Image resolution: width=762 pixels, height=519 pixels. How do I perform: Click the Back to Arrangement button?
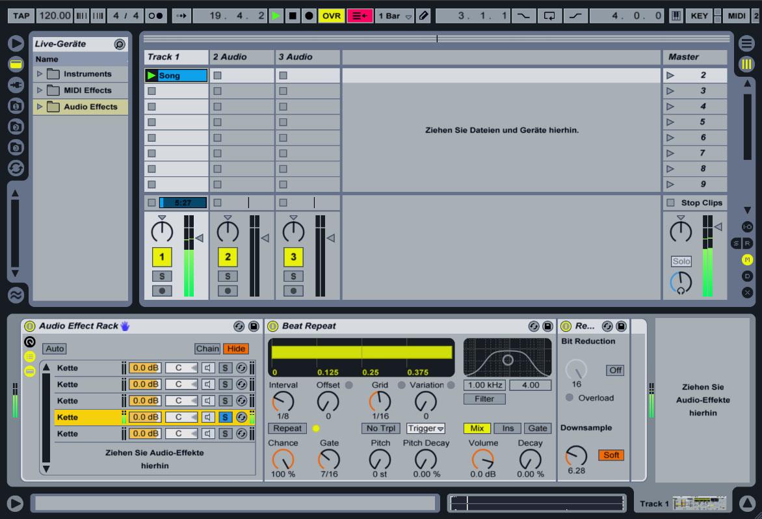click(360, 16)
